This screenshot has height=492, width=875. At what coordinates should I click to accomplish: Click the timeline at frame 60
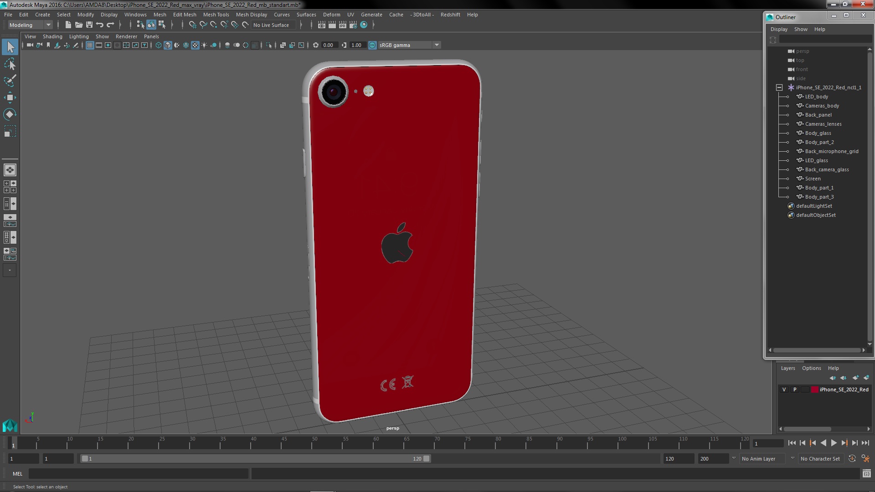click(x=376, y=443)
